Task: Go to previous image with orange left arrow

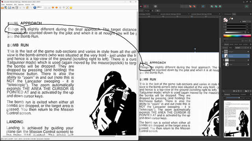Action: (x=53, y=7)
